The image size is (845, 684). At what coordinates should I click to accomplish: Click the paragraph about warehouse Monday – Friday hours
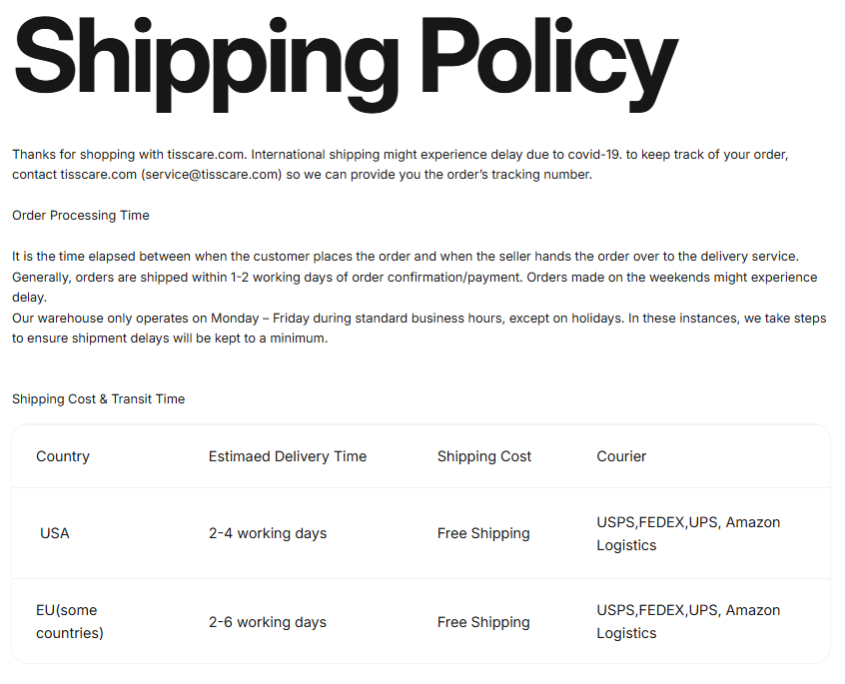(x=420, y=328)
